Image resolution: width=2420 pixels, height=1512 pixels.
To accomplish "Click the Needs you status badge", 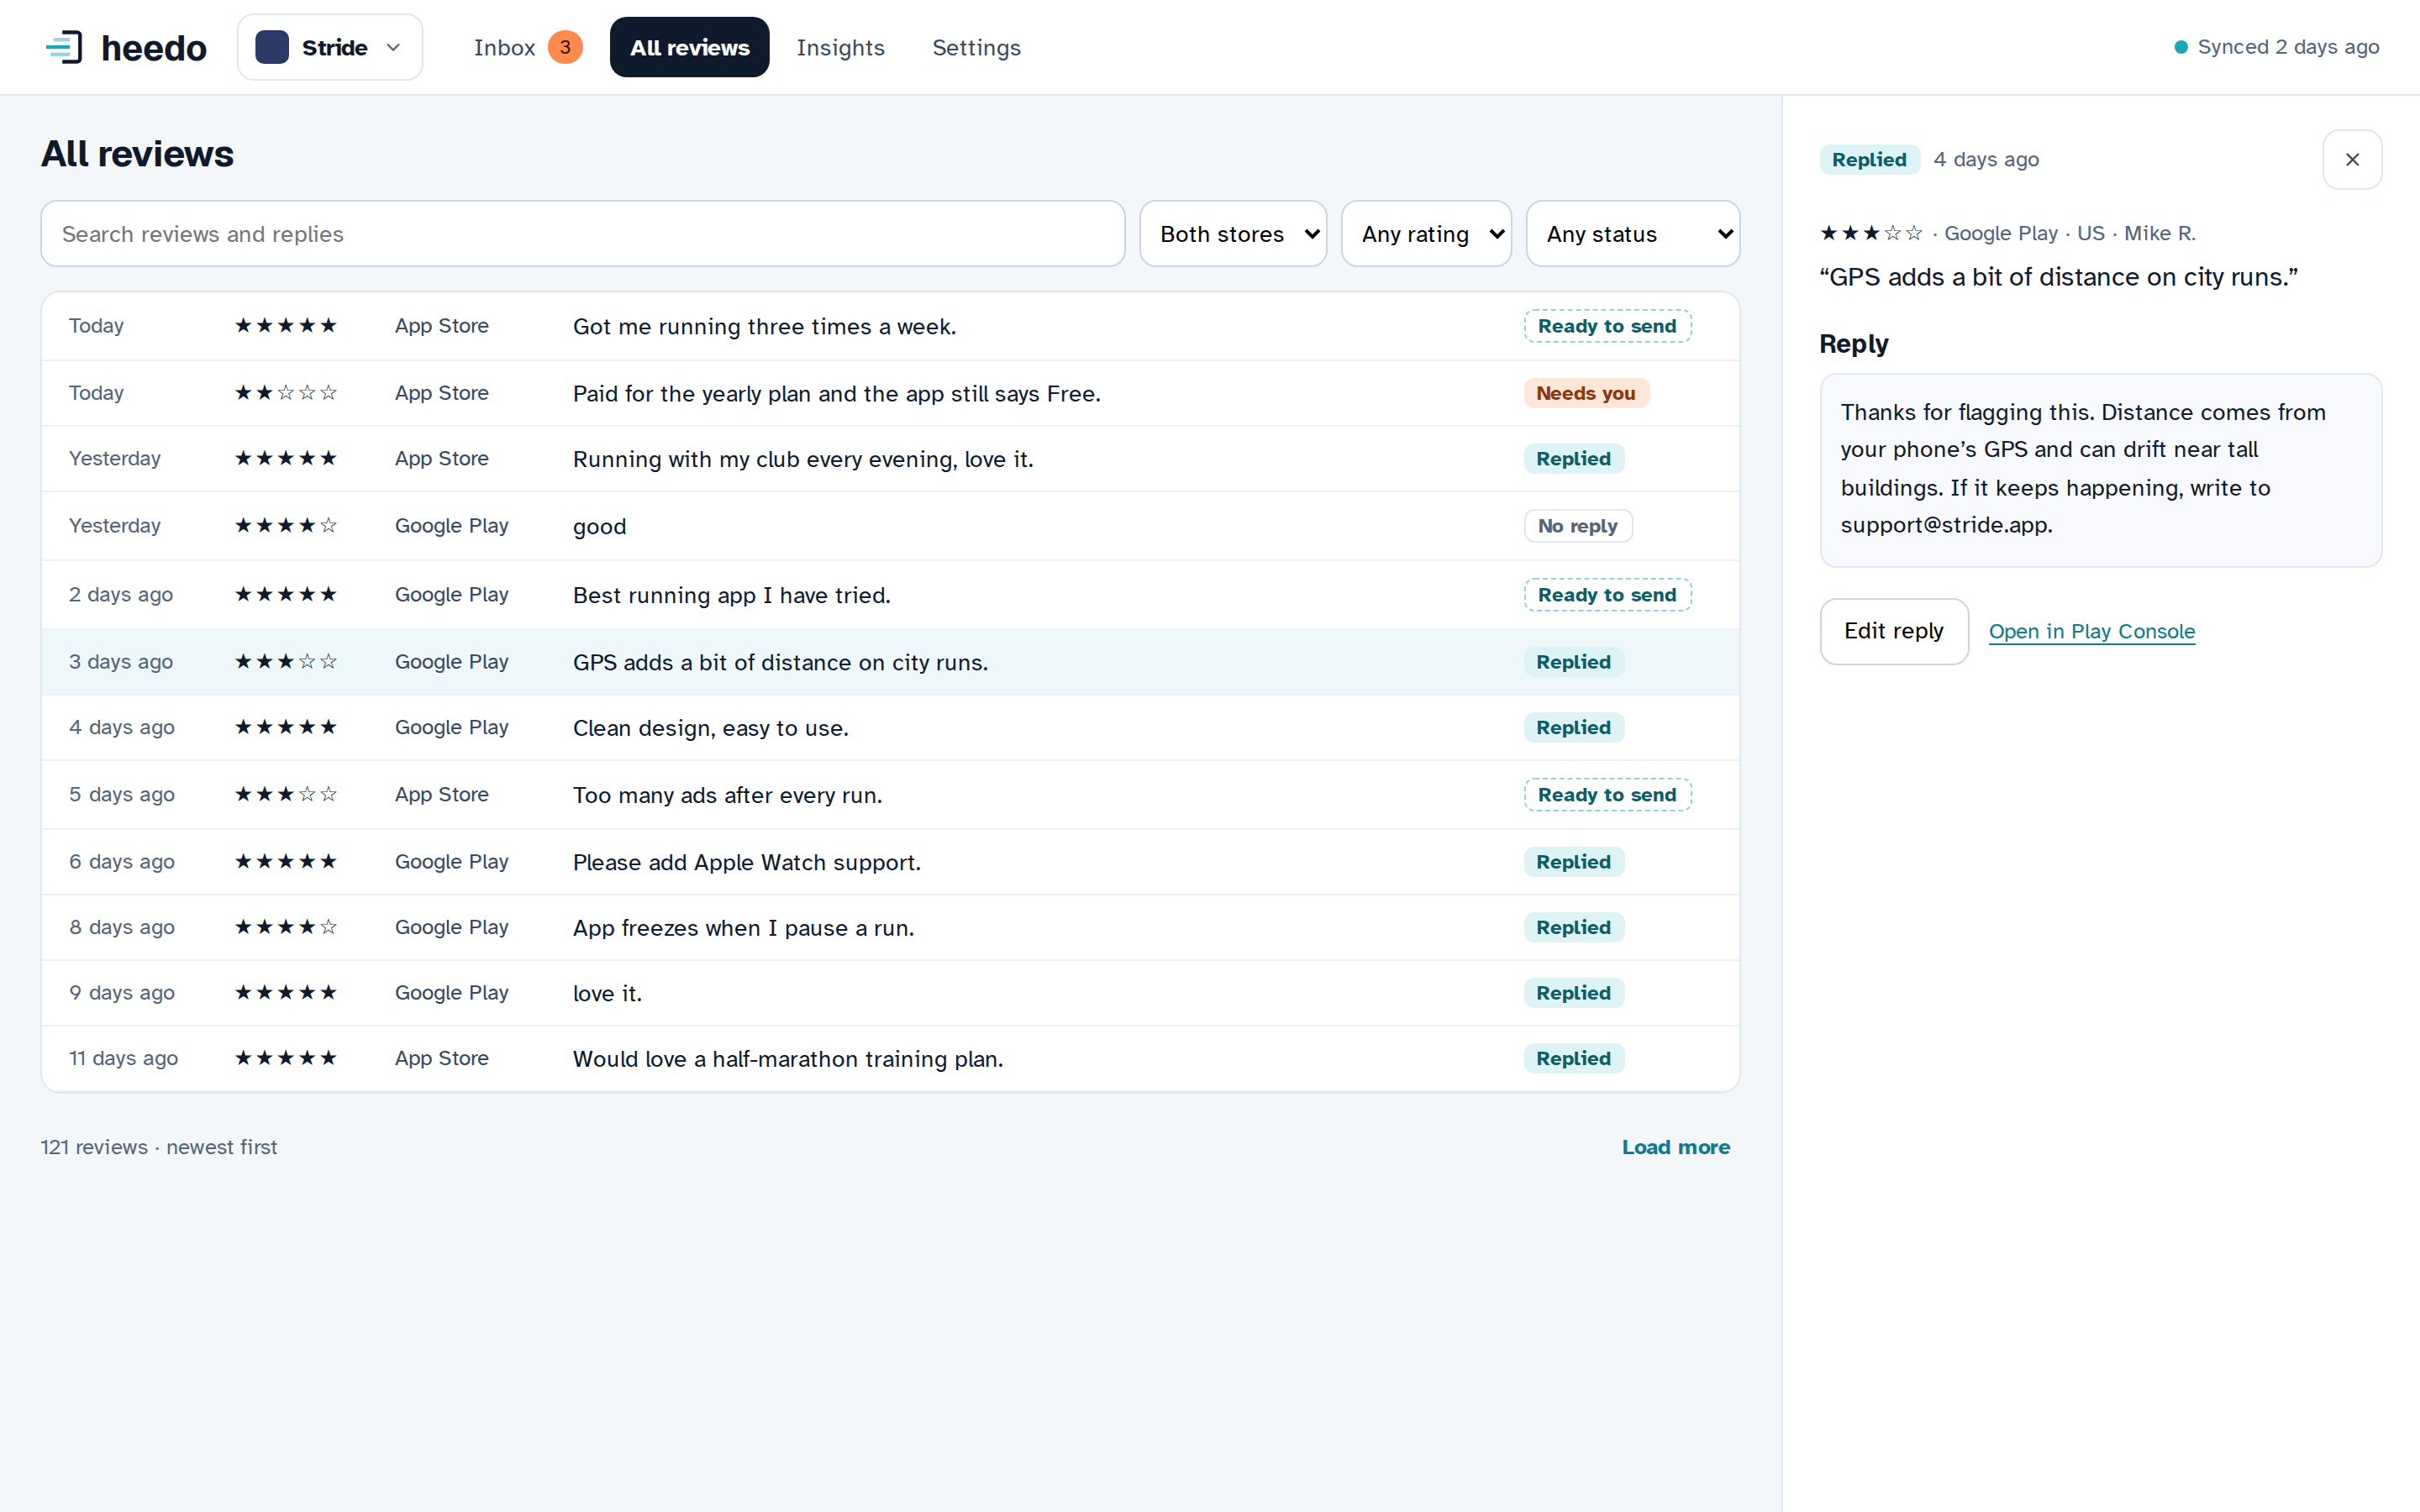I will [x=1586, y=393].
